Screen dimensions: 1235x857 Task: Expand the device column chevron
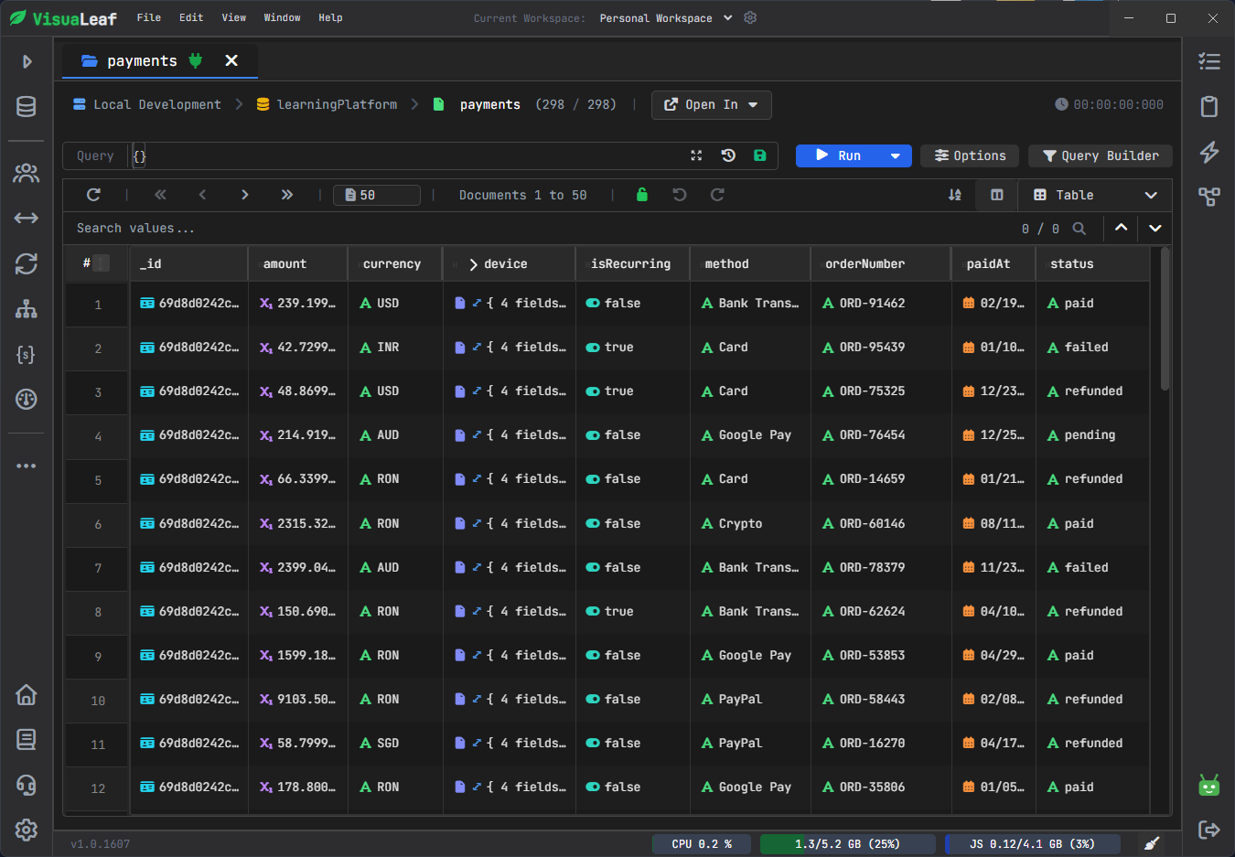point(474,264)
